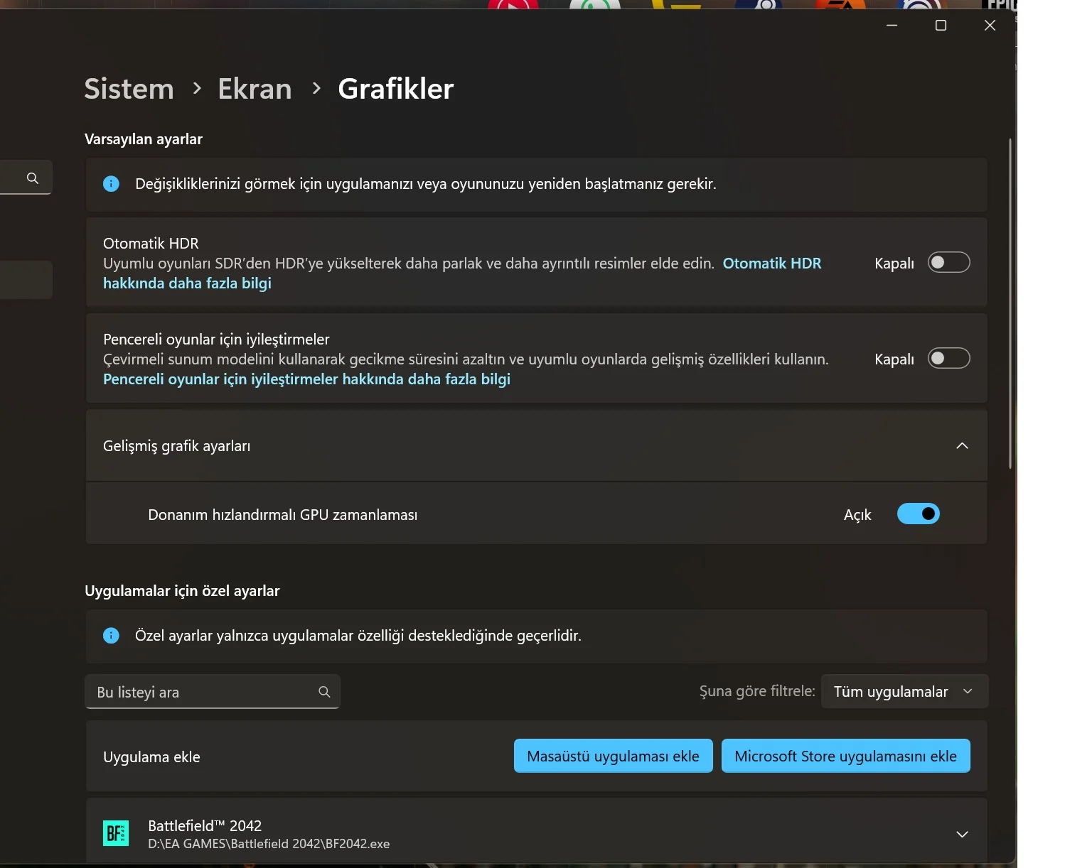The width and height of the screenshot is (1092, 868).
Task: Close the Settings window
Action: pos(990,26)
